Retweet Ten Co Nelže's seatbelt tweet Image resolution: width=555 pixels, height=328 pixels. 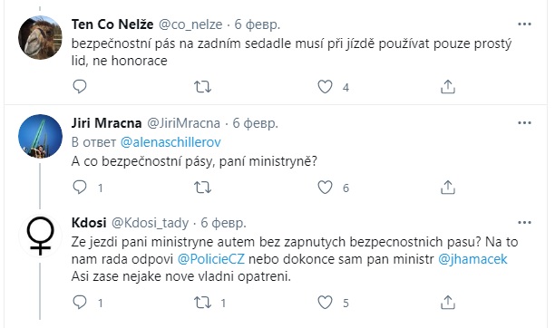tap(203, 87)
